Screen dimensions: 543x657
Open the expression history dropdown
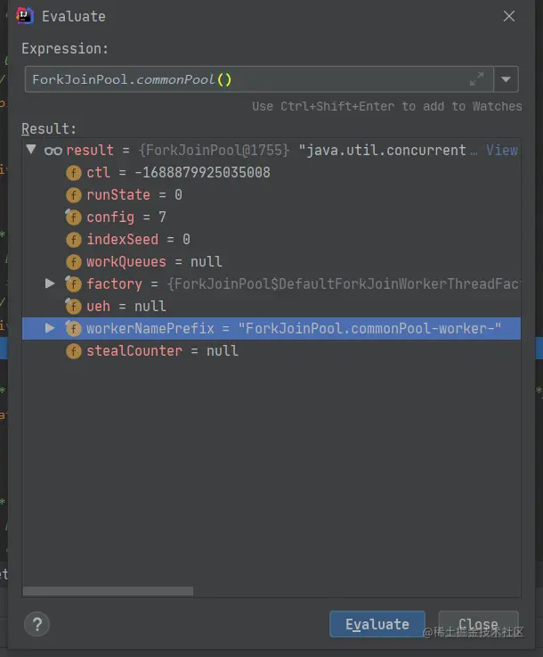[506, 79]
